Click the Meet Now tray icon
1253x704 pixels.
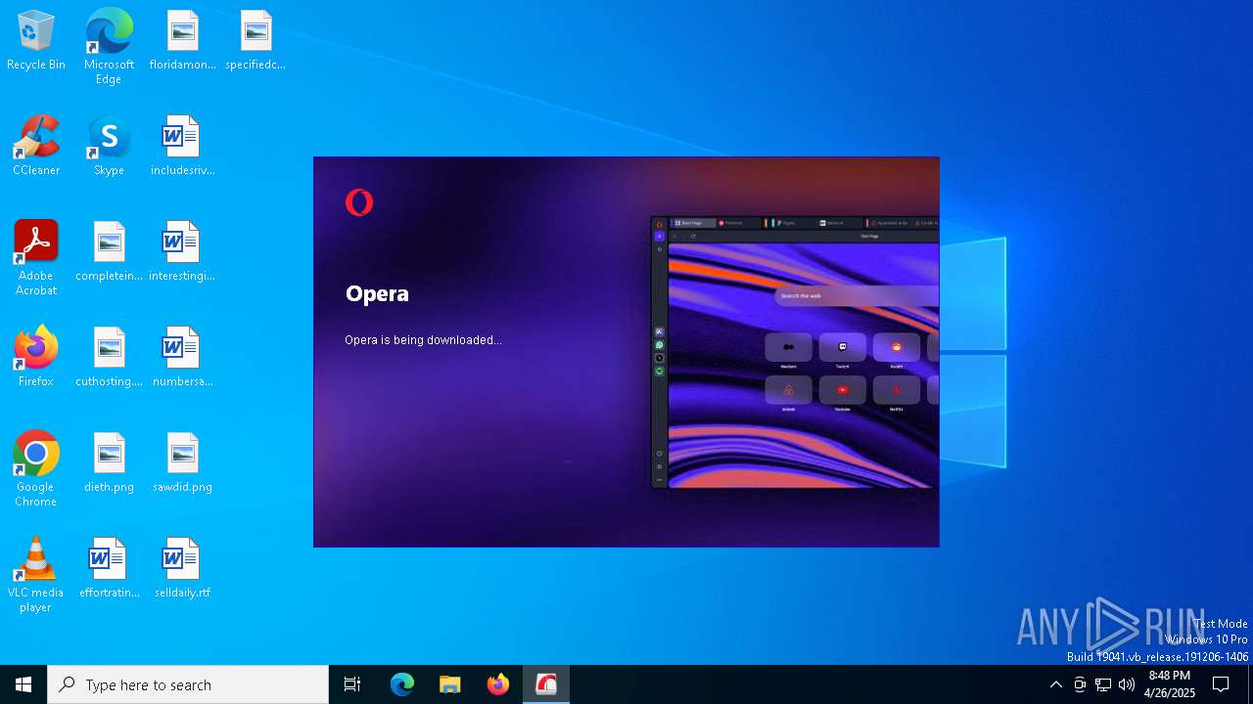coord(1080,684)
